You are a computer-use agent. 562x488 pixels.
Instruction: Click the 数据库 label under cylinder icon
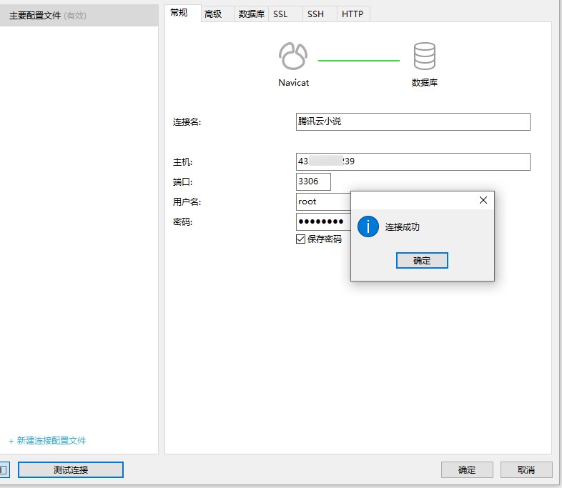(x=425, y=83)
